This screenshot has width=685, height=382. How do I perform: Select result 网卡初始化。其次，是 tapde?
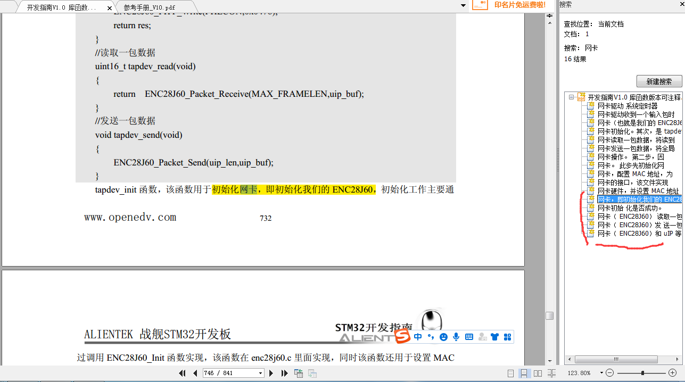[639, 131]
